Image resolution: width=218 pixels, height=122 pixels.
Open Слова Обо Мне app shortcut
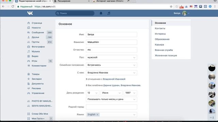point(40,114)
